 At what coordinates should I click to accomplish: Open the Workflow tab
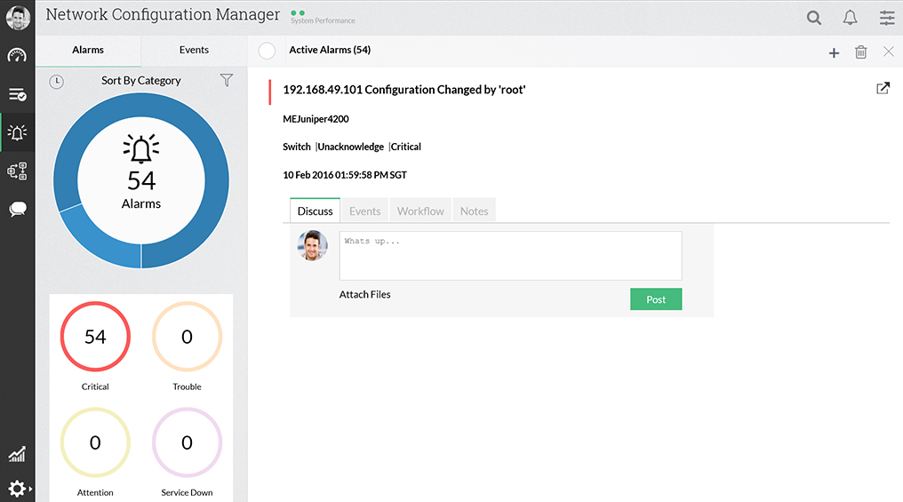click(420, 211)
